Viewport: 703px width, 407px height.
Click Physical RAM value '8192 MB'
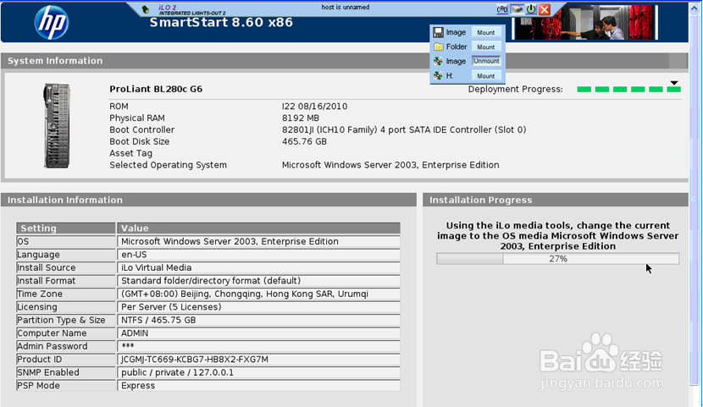(x=301, y=118)
